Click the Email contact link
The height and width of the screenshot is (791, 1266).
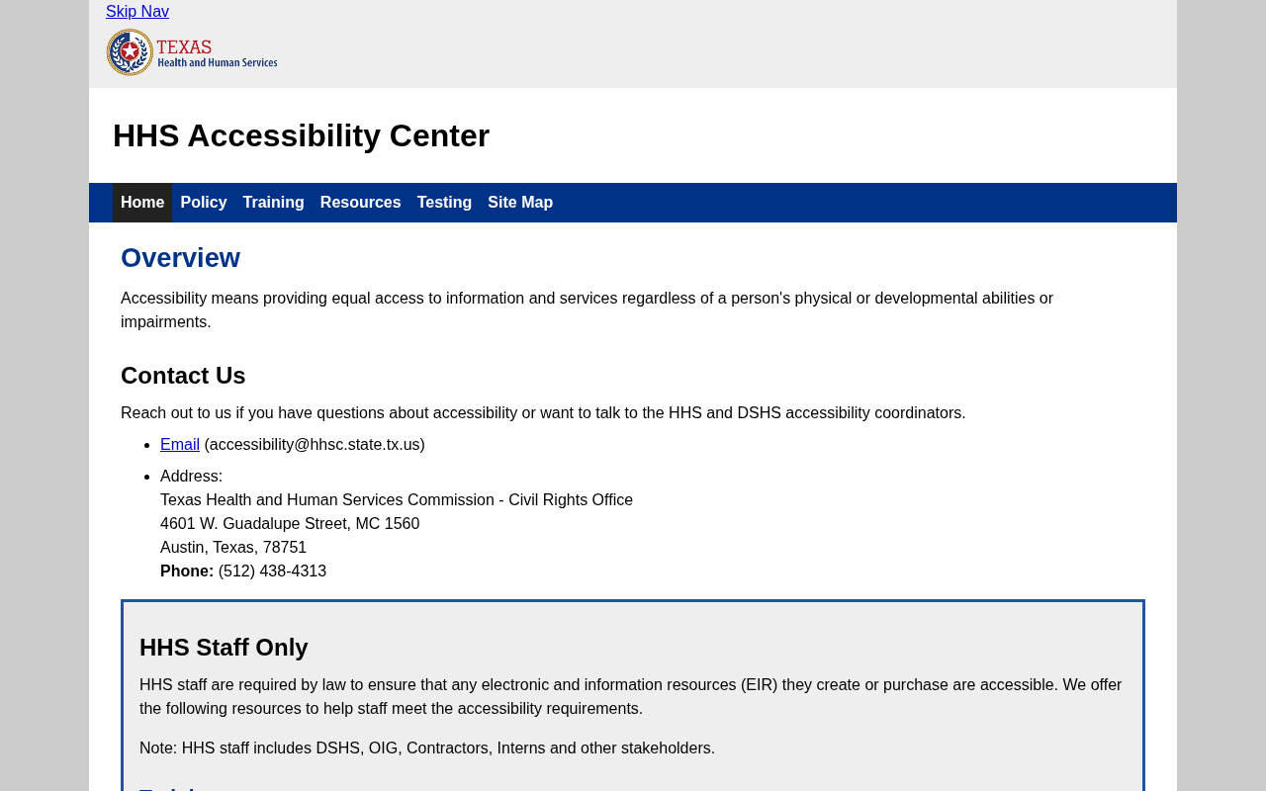tap(180, 445)
